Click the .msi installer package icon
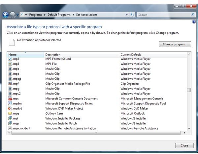 [10, 118]
